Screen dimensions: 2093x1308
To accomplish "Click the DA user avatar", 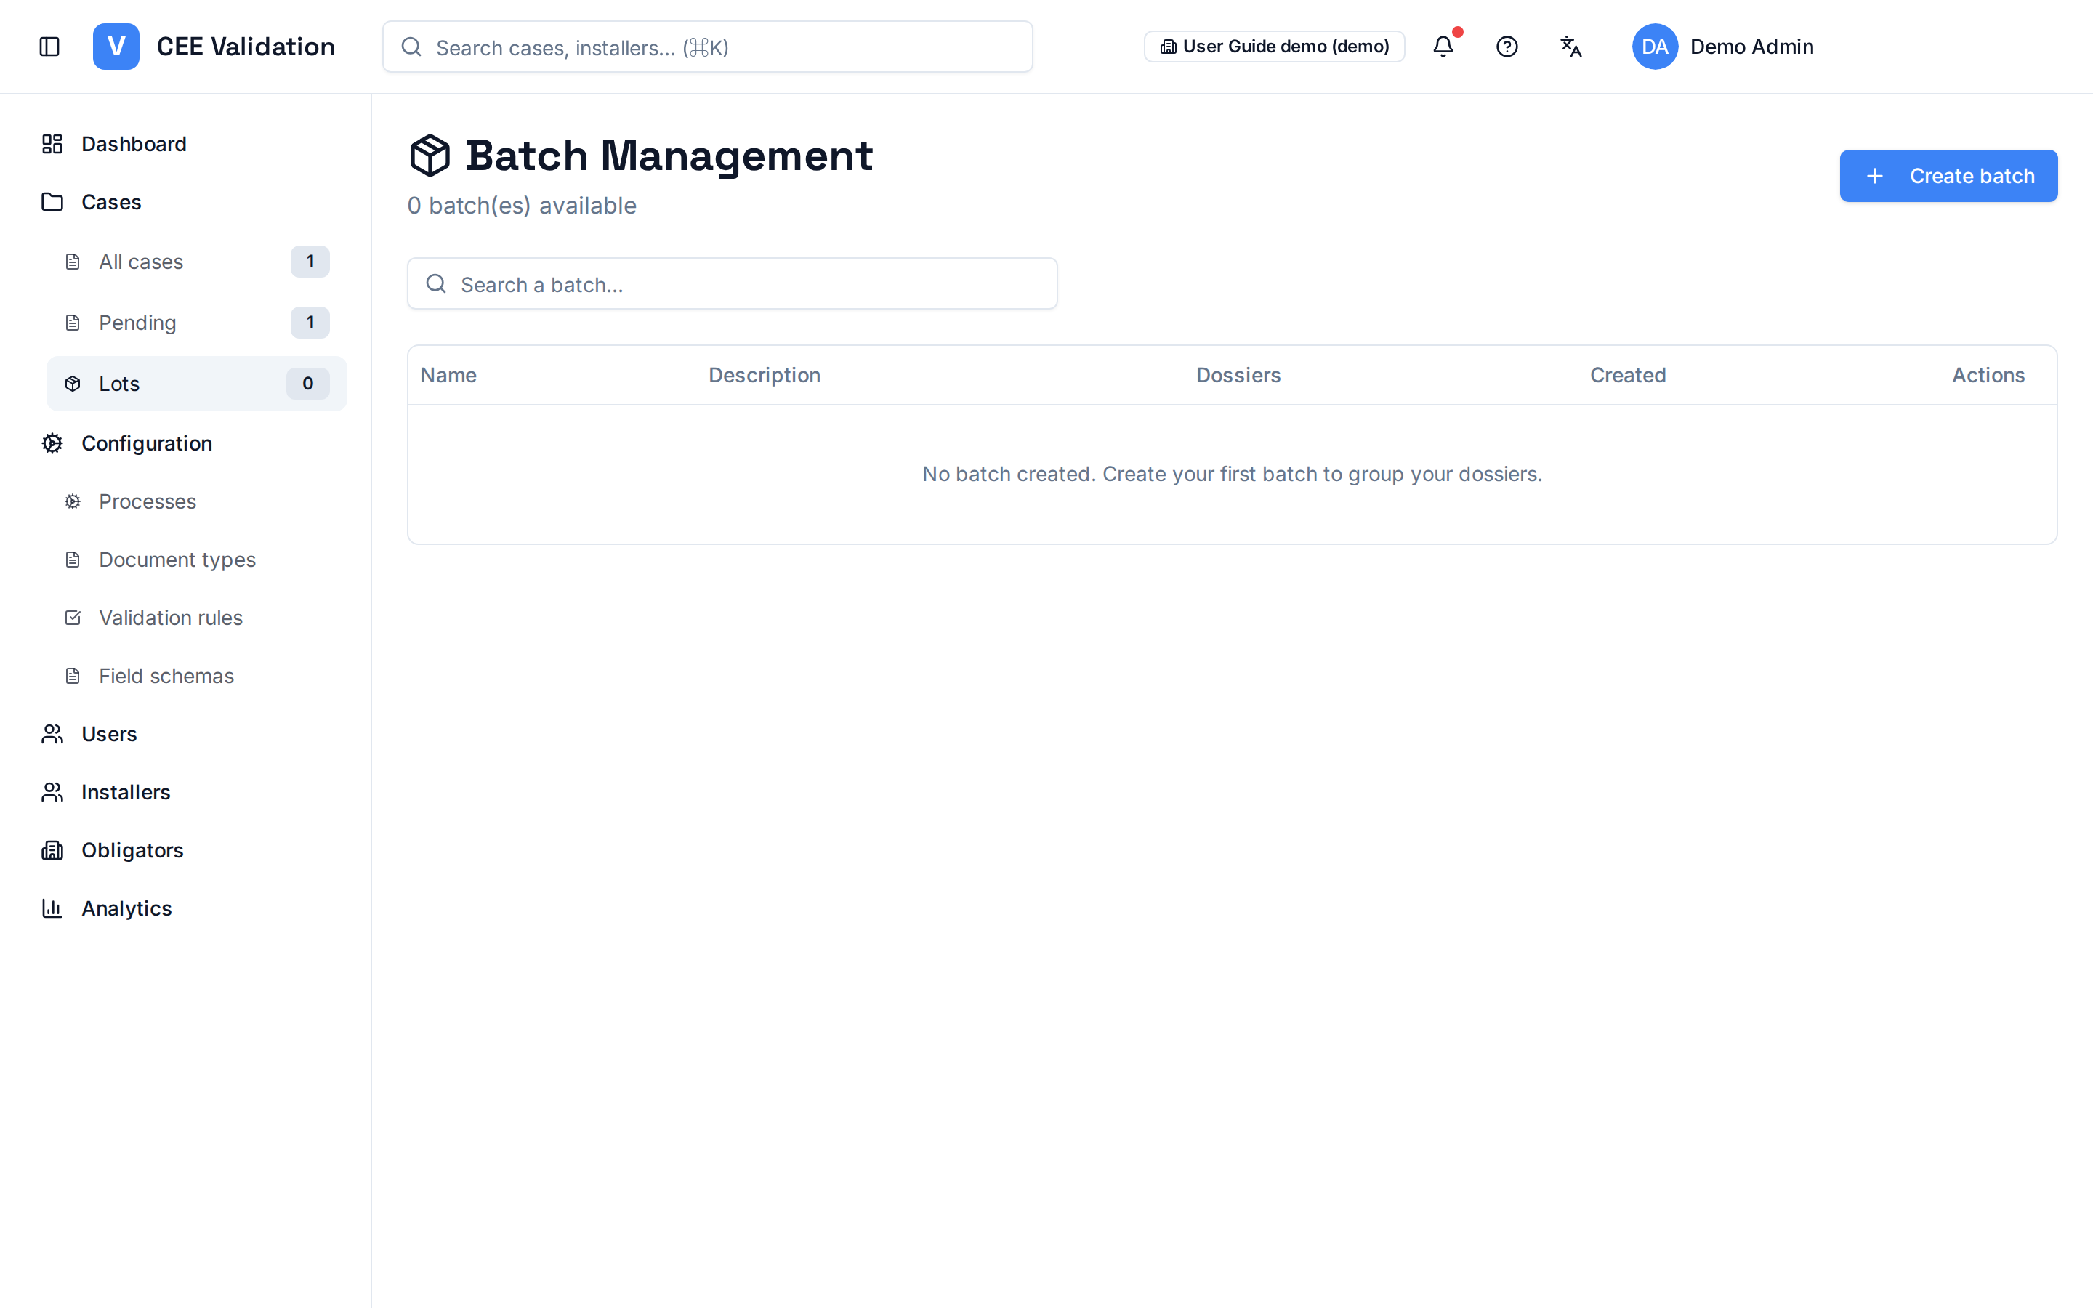I will tap(1655, 47).
